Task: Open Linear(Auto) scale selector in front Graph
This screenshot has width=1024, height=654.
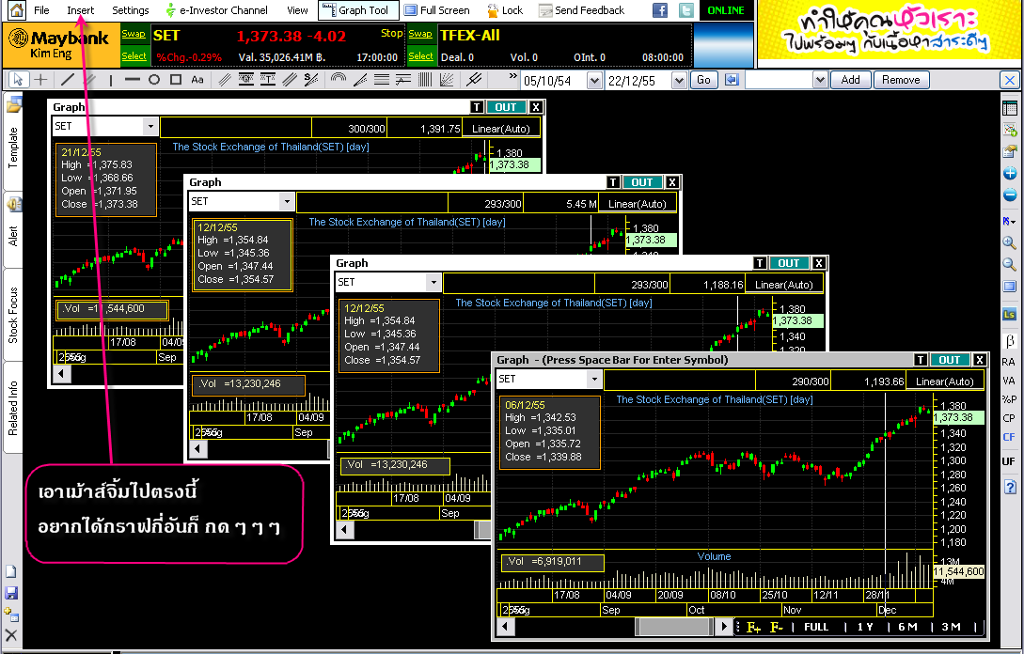Action: (944, 381)
